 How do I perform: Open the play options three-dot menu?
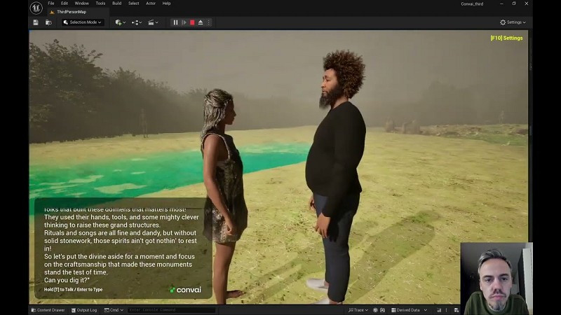[x=209, y=22]
